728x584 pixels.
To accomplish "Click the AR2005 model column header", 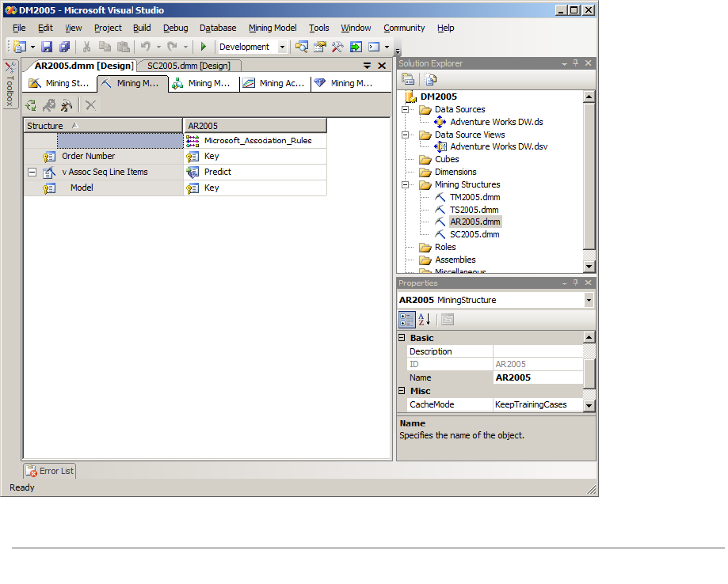I will click(255, 126).
